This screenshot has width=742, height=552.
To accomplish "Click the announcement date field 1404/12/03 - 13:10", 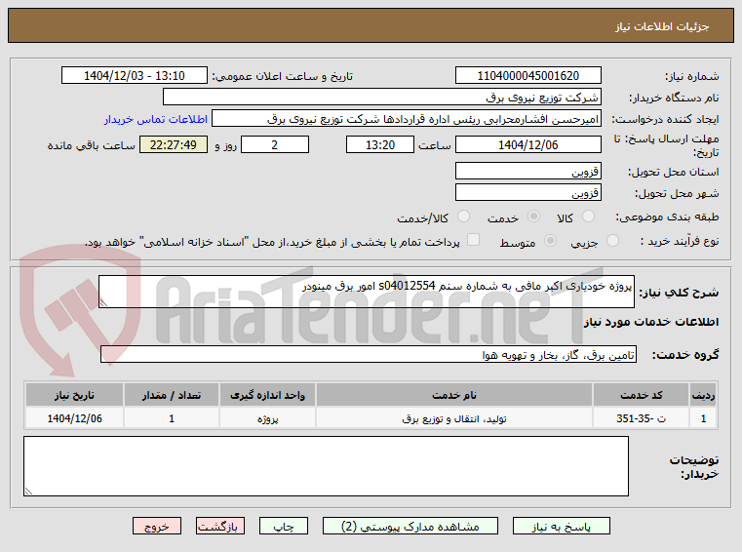I will click(135, 76).
